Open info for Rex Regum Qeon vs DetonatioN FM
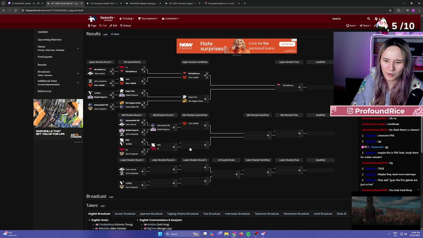The image size is (423, 238). point(142,105)
